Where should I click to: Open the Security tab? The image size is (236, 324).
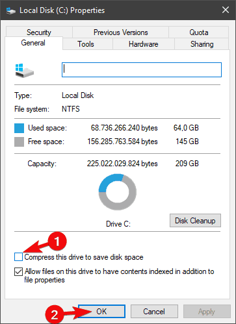[39, 32]
